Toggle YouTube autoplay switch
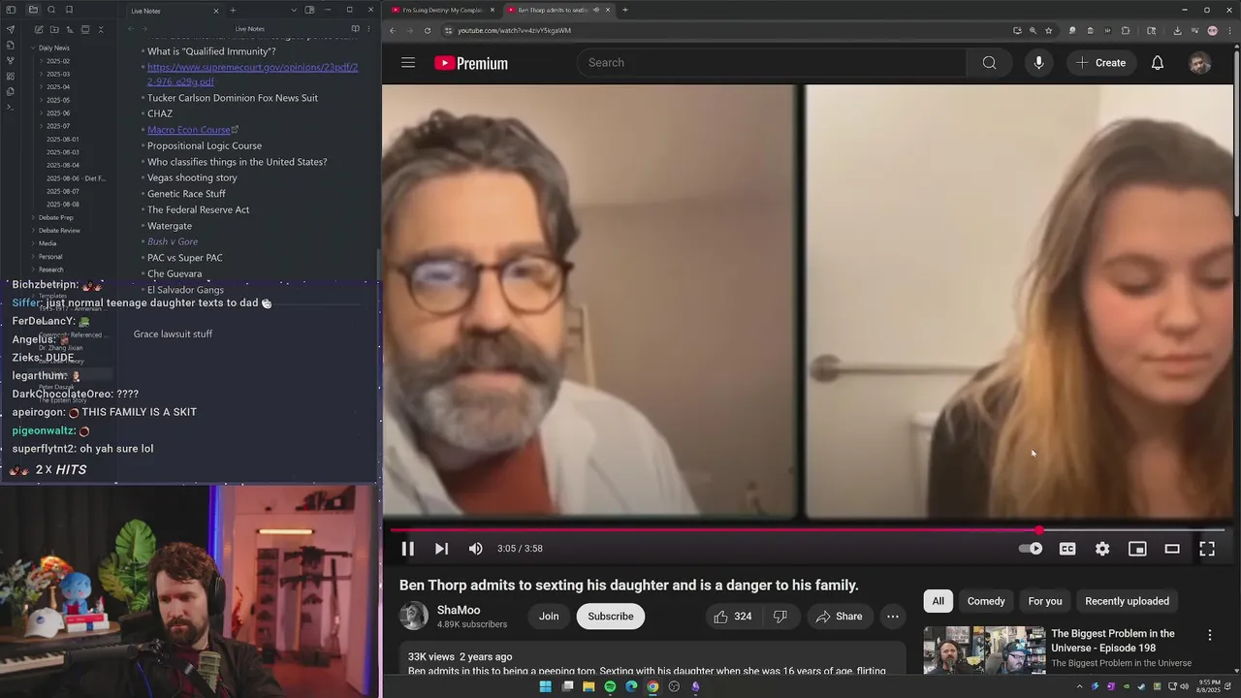The image size is (1241, 698). (1031, 549)
